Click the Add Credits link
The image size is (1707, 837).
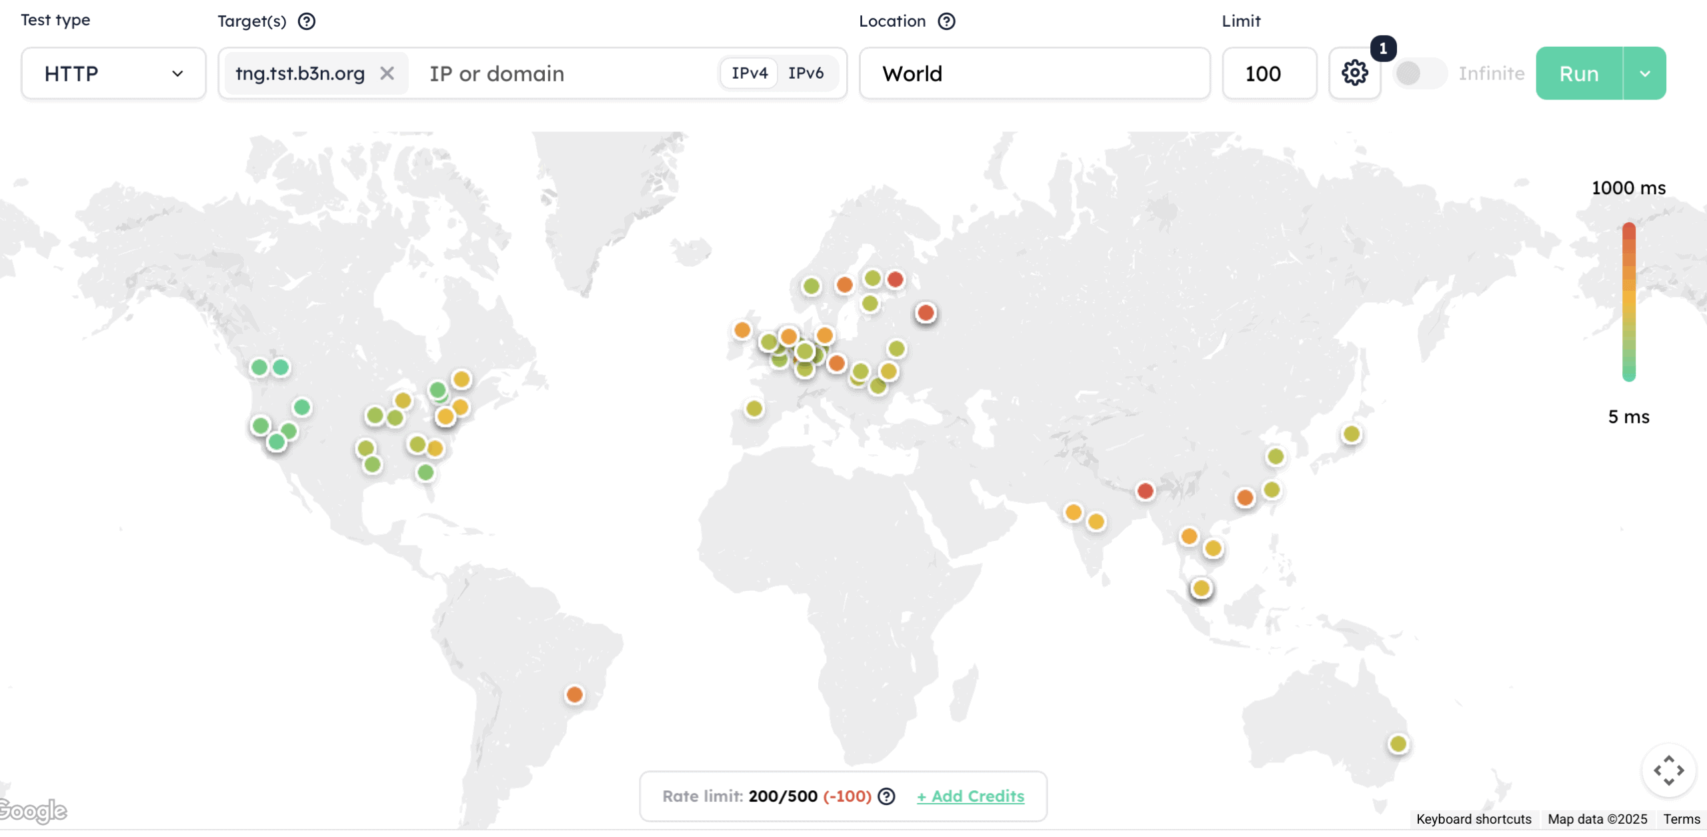point(970,796)
